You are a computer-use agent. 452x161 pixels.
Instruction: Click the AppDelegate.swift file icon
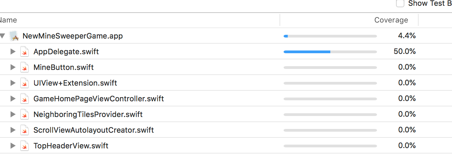pyautogui.click(x=24, y=52)
